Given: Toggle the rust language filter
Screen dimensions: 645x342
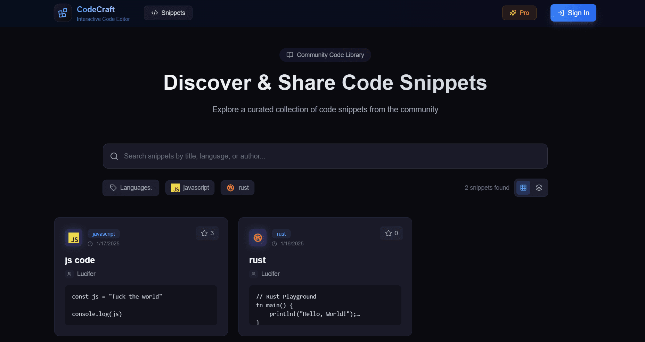Looking at the screenshot, I should pyautogui.click(x=237, y=188).
